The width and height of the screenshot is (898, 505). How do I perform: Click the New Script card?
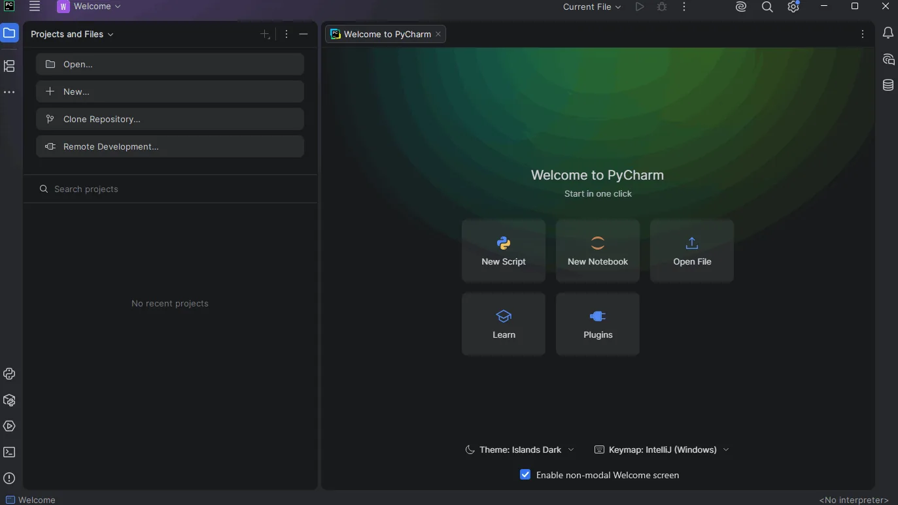click(504, 251)
